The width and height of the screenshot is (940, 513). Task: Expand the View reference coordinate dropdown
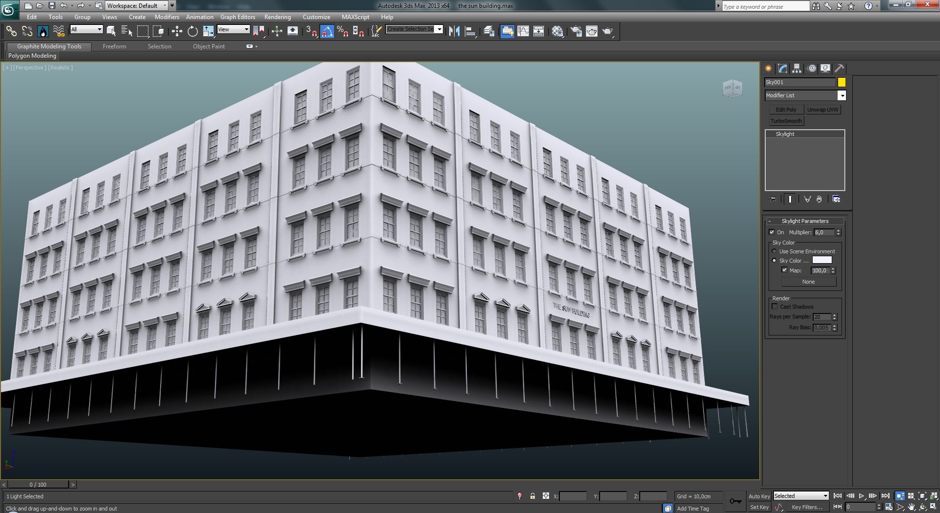pyautogui.click(x=246, y=29)
